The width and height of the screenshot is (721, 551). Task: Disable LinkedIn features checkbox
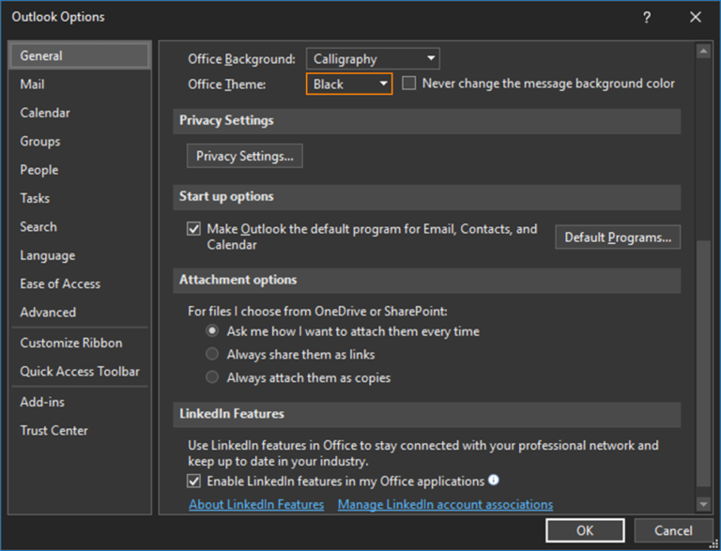[x=194, y=482]
